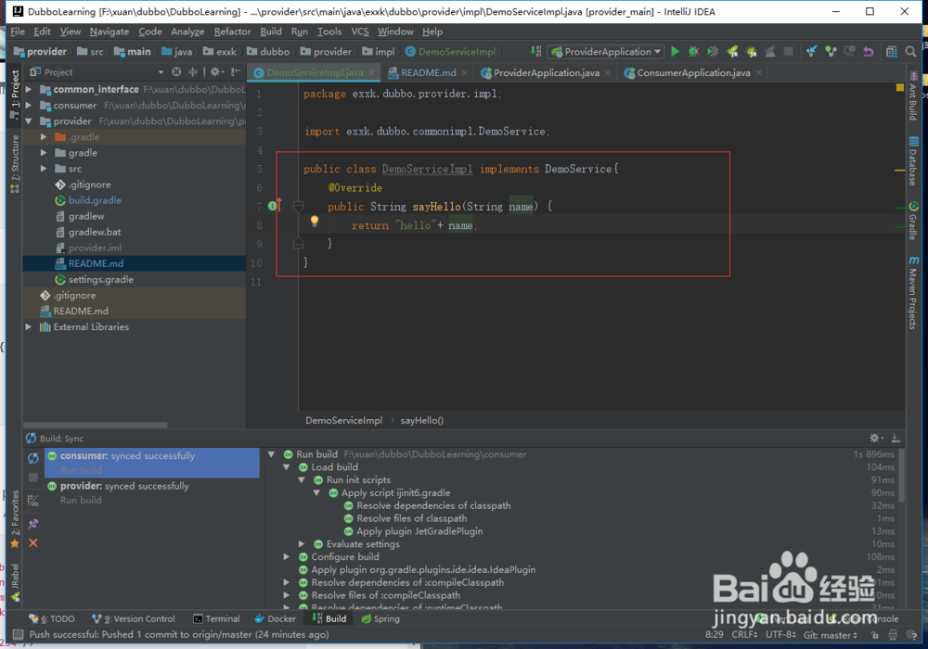Viewport: 928px width, 649px height.
Task: Revert changes with the undo arrow icon
Action: click(x=869, y=51)
